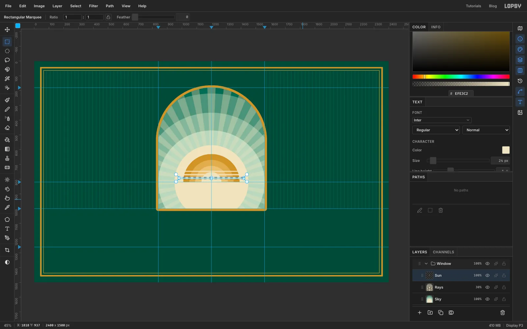The width and height of the screenshot is (527, 329).
Task: Open the Regular font weight dropdown
Action: [x=436, y=130]
